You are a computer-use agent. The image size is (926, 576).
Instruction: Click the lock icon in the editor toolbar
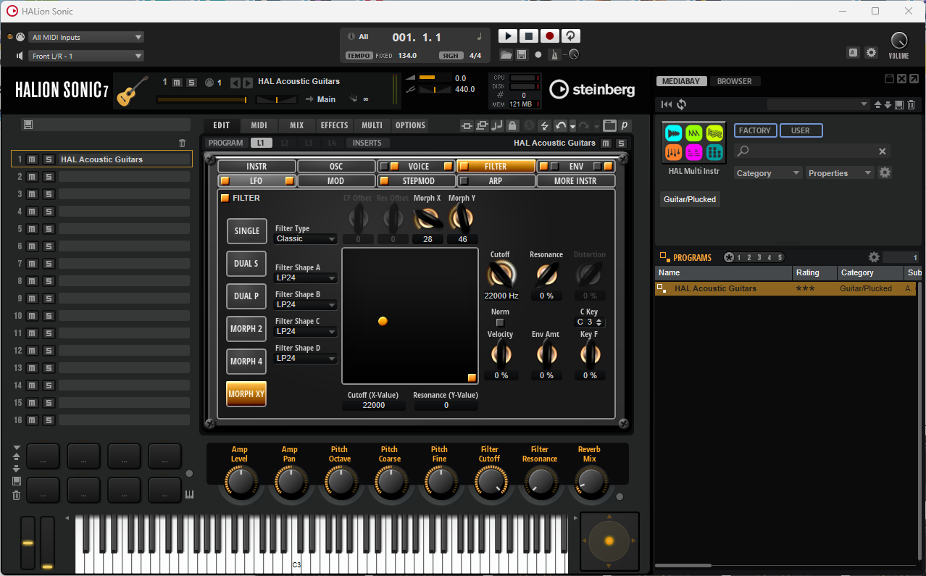pyautogui.click(x=512, y=125)
